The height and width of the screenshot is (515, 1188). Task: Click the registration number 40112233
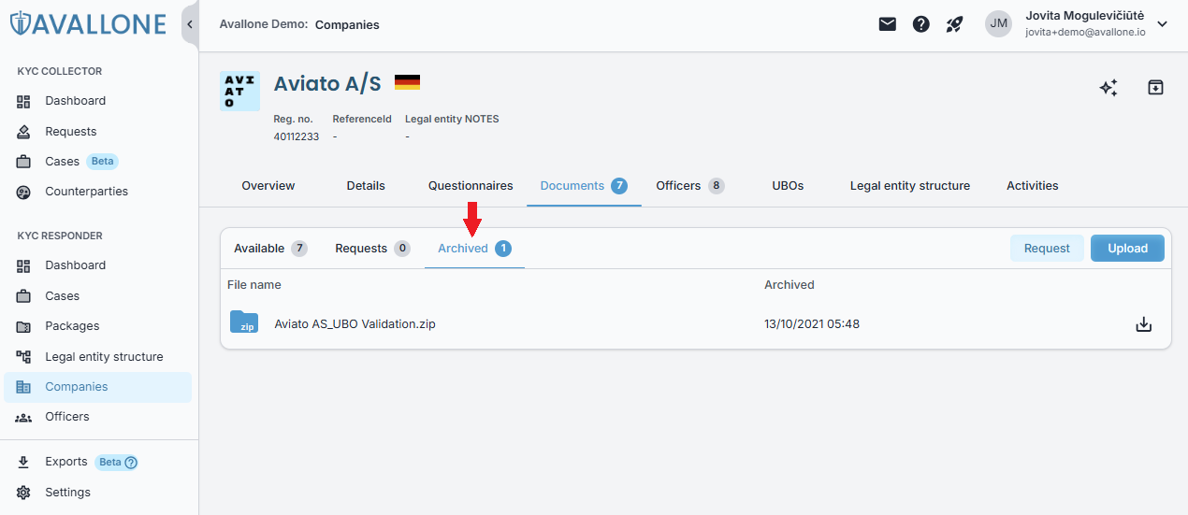pos(296,136)
